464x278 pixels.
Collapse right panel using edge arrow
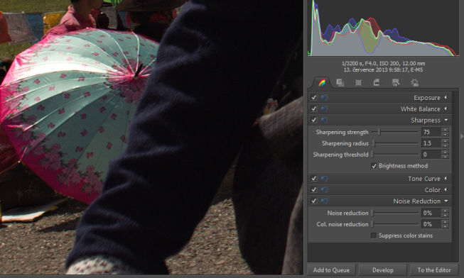tap(461, 136)
